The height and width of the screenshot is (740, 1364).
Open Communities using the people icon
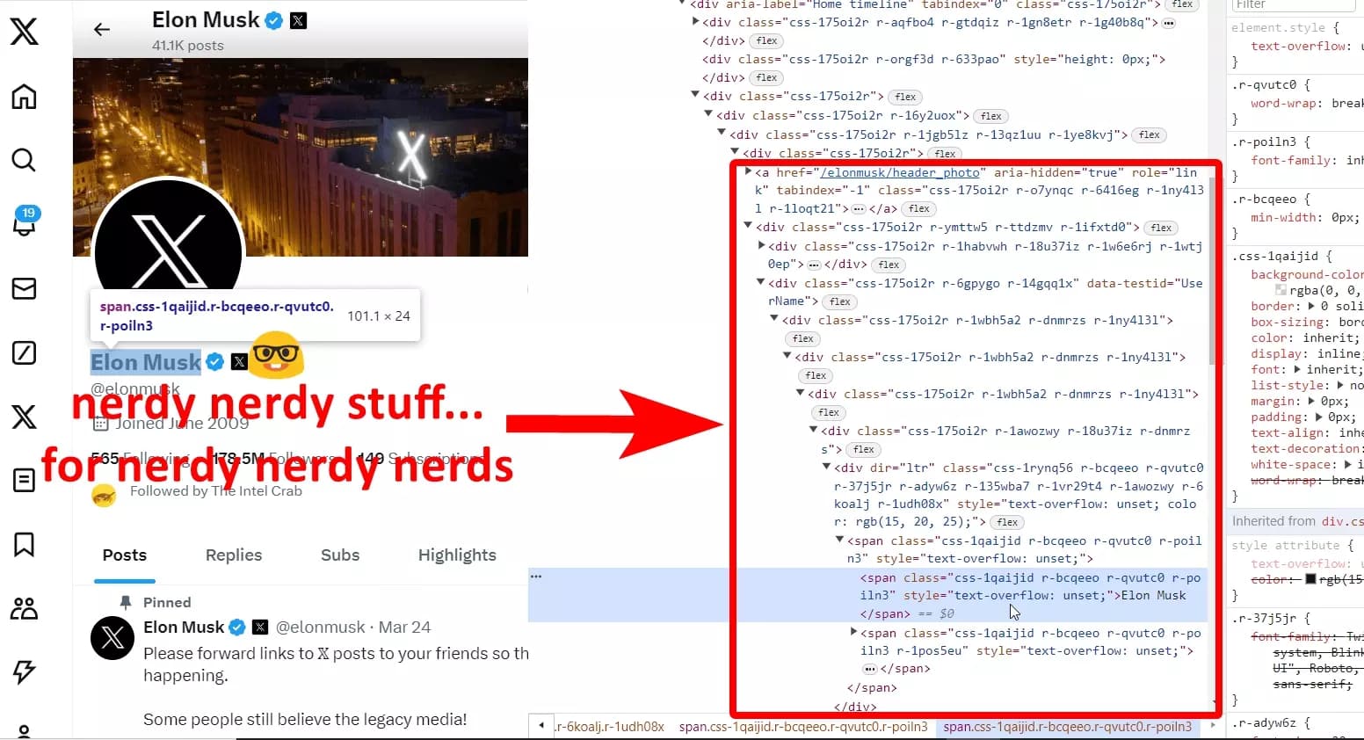coord(25,608)
